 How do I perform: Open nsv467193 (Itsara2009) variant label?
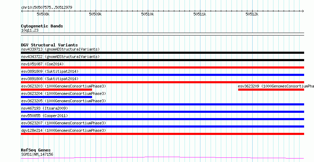pyautogui.click(x=44, y=108)
